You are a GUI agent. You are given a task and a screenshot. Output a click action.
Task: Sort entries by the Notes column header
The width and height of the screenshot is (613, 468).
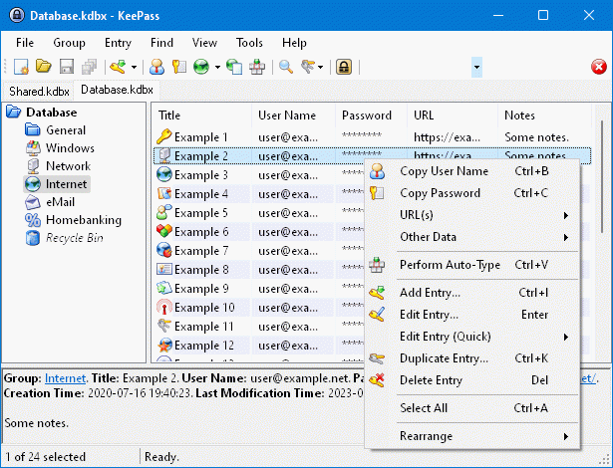(545, 116)
